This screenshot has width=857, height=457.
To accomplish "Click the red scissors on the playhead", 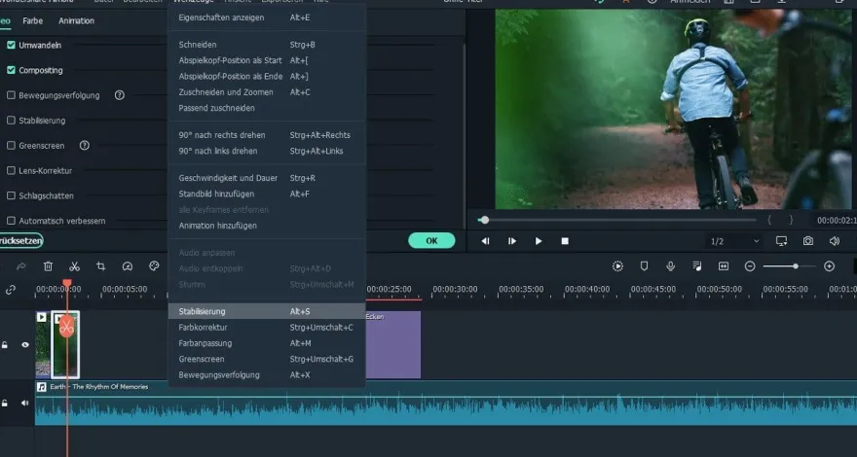I will [66, 327].
